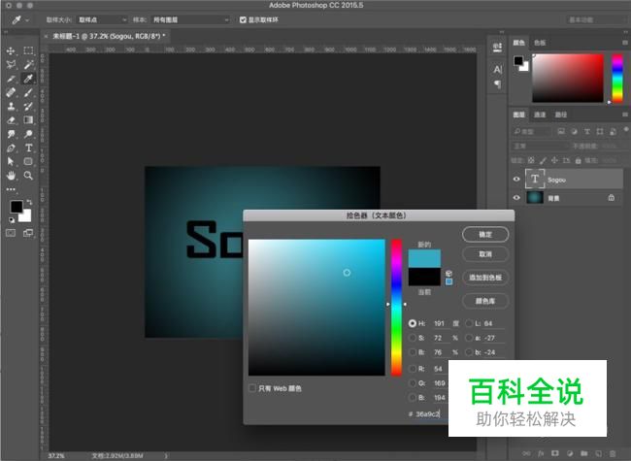
Task: Toggle Quick Mask mode icon
Action: point(11,233)
